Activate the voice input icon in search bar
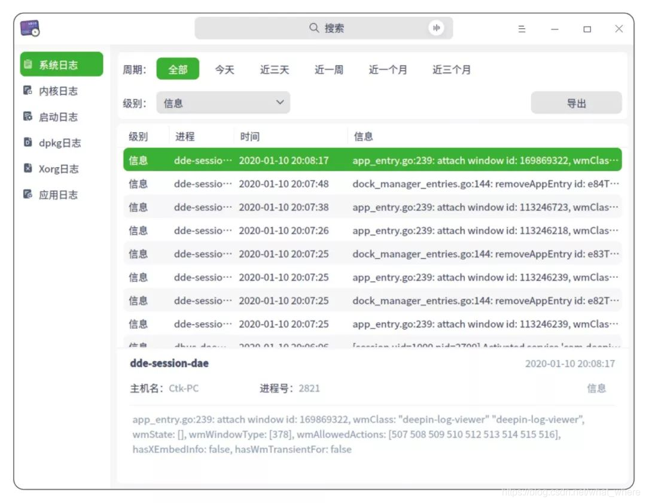The width and height of the screenshot is (646, 503). pos(436,28)
